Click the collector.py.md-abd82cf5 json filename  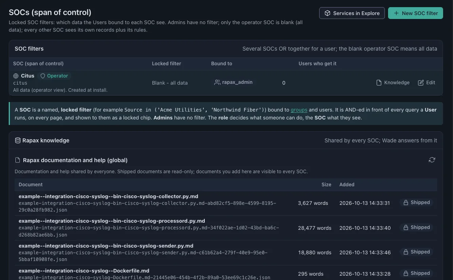tap(147, 206)
